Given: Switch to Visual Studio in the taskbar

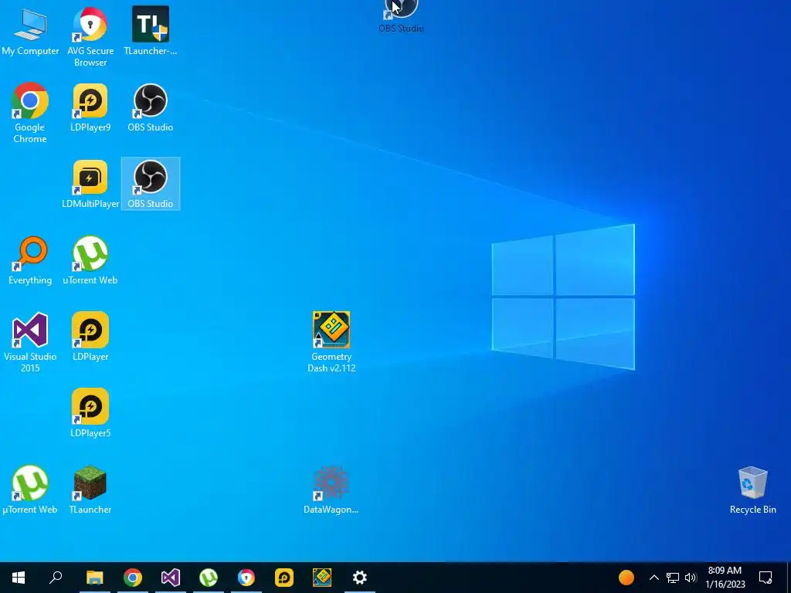Looking at the screenshot, I should click(x=171, y=578).
